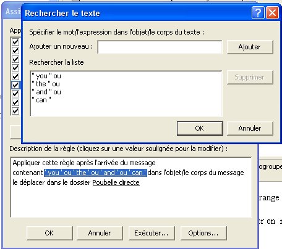Click the Ajouter button
The width and height of the screenshot is (282, 249).
250,47
